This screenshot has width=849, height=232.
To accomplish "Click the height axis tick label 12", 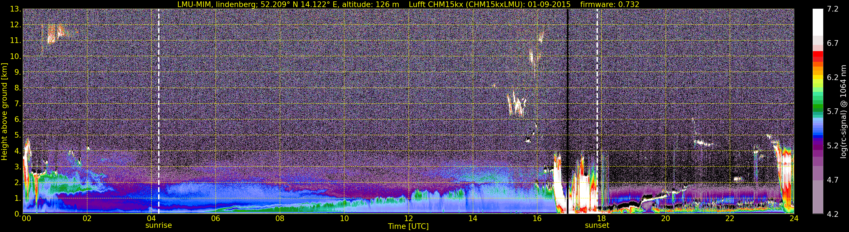I will tap(15, 25).
